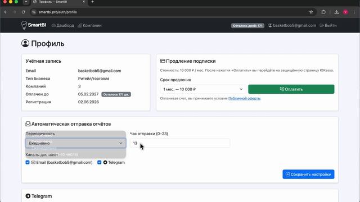This screenshot has height=202, width=360.
Task: Click the SmartBI lightbulb logo
Action: click(x=24, y=25)
